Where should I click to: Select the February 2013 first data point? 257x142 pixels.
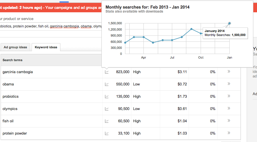point(125,43)
